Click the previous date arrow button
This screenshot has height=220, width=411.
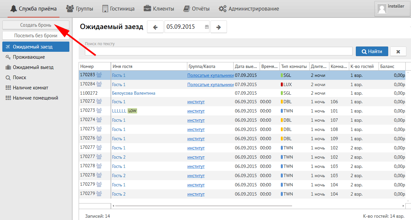[155, 27]
